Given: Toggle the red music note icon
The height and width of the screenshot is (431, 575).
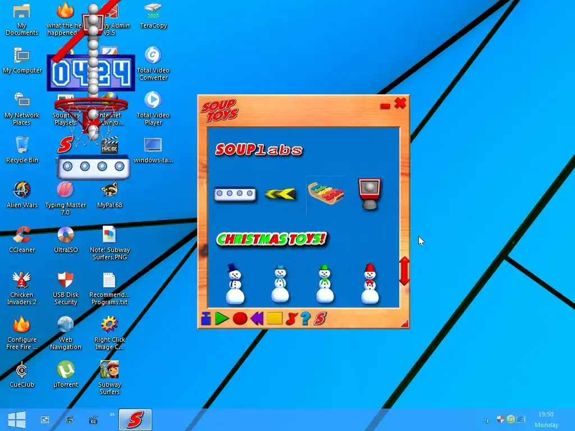Looking at the screenshot, I should point(291,319).
